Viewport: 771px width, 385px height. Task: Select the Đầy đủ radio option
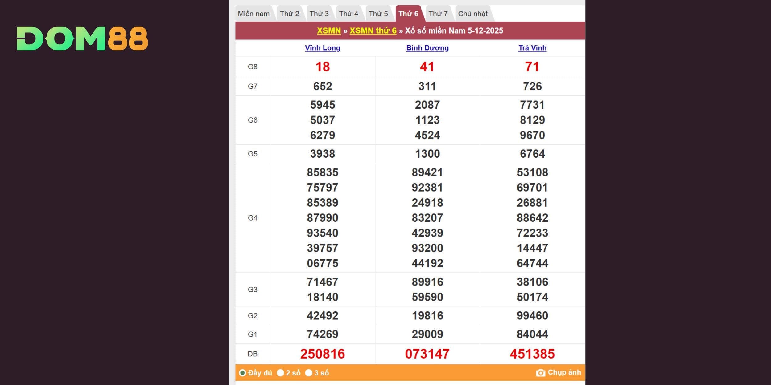click(x=242, y=373)
